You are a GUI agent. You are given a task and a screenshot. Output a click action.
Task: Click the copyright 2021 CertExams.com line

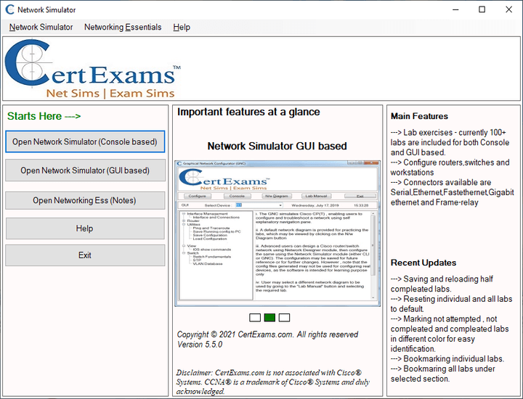click(x=267, y=334)
